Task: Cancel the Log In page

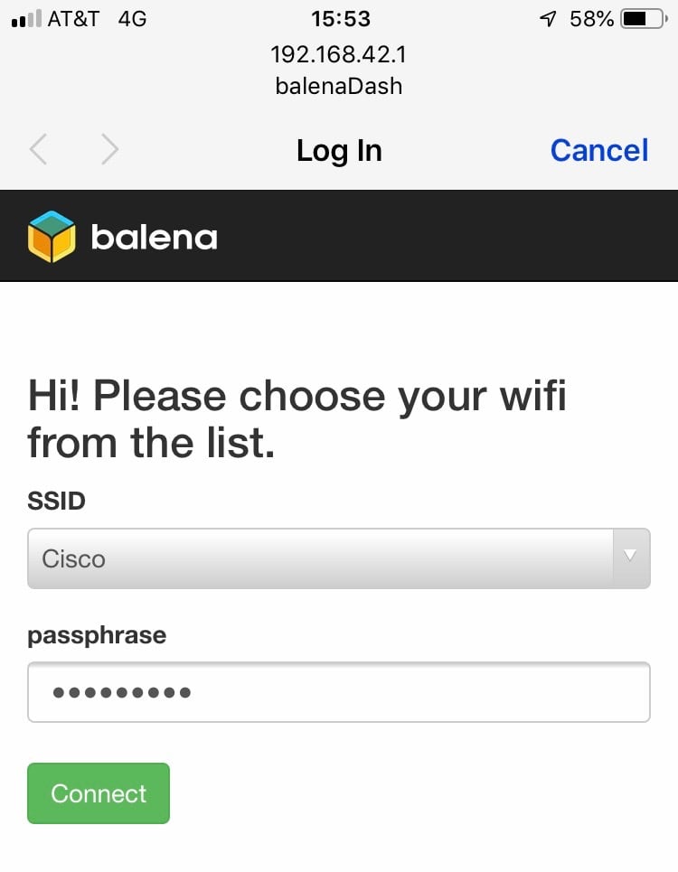Action: click(x=598, y=150)
